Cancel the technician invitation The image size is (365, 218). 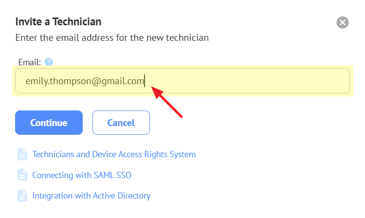(x=121, y=123)
